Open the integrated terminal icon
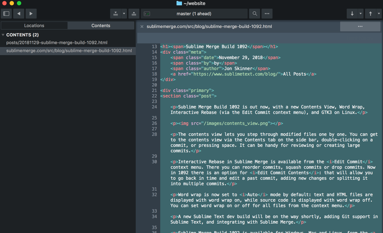Screen dimensions: 383x233 (147, 13)
